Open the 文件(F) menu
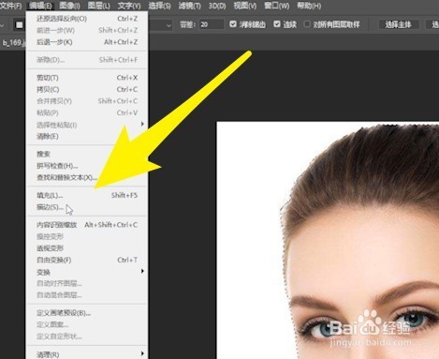The height and width of the screenshot is (359, 439). [11, 6]
